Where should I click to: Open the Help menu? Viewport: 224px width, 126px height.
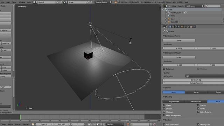tap(29, 2)
